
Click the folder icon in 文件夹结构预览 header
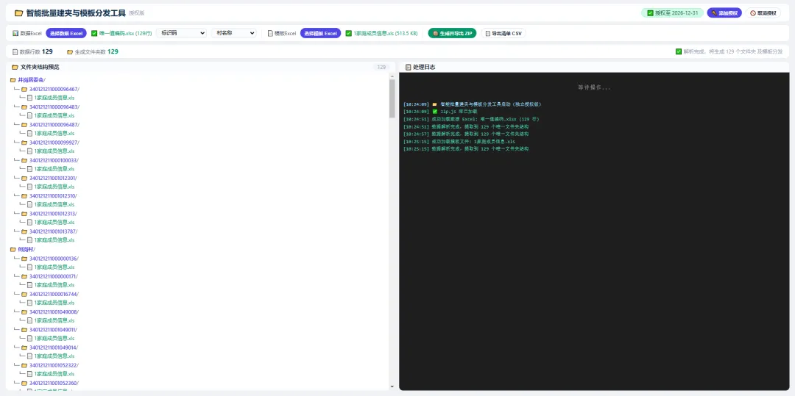point(15,67)
